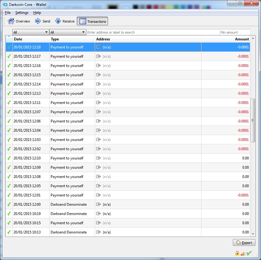Image resolution: width=261 pixels, height=260 pixels.
Task: Click the confirmed checkmark for 12:18 transaction
Action: (9, 47)
